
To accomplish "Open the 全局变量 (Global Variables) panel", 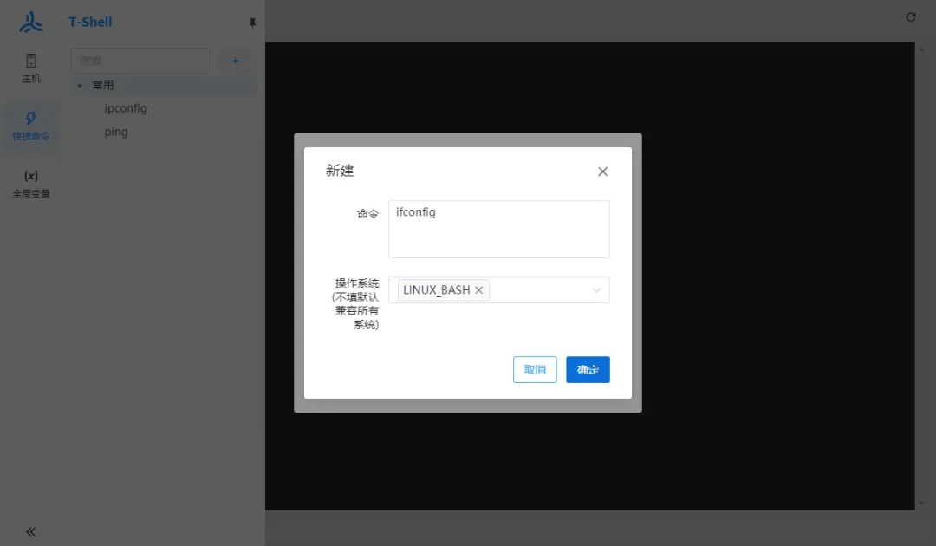I will pyautogui.click(x=31, y=183).
